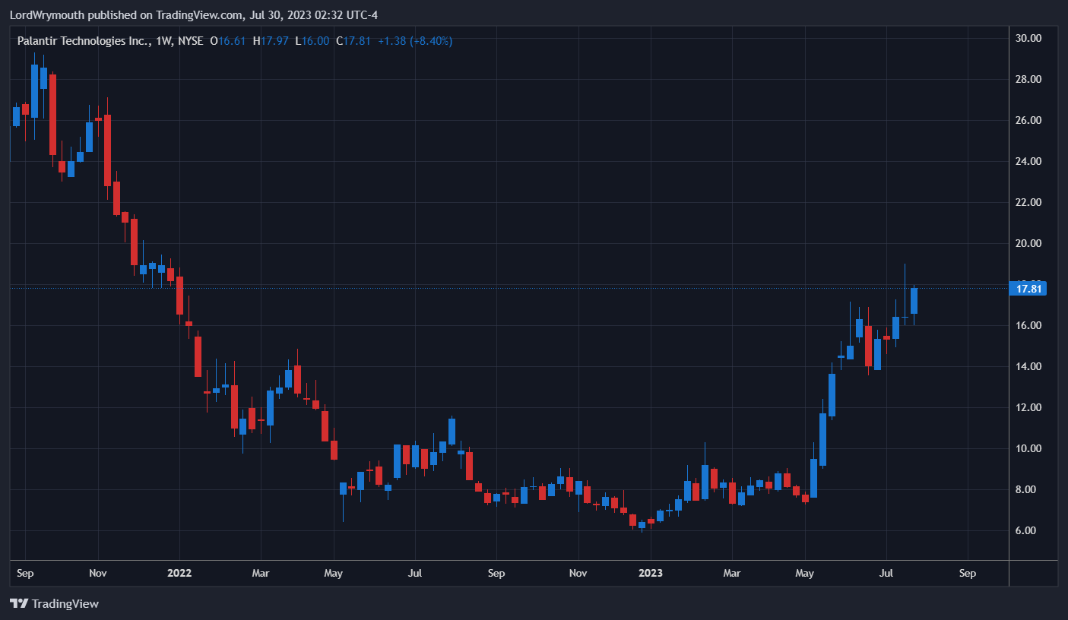This screenshot has width=1068, height=620.
Task: Click the 30.00 price axis label
Action: 1028,38
